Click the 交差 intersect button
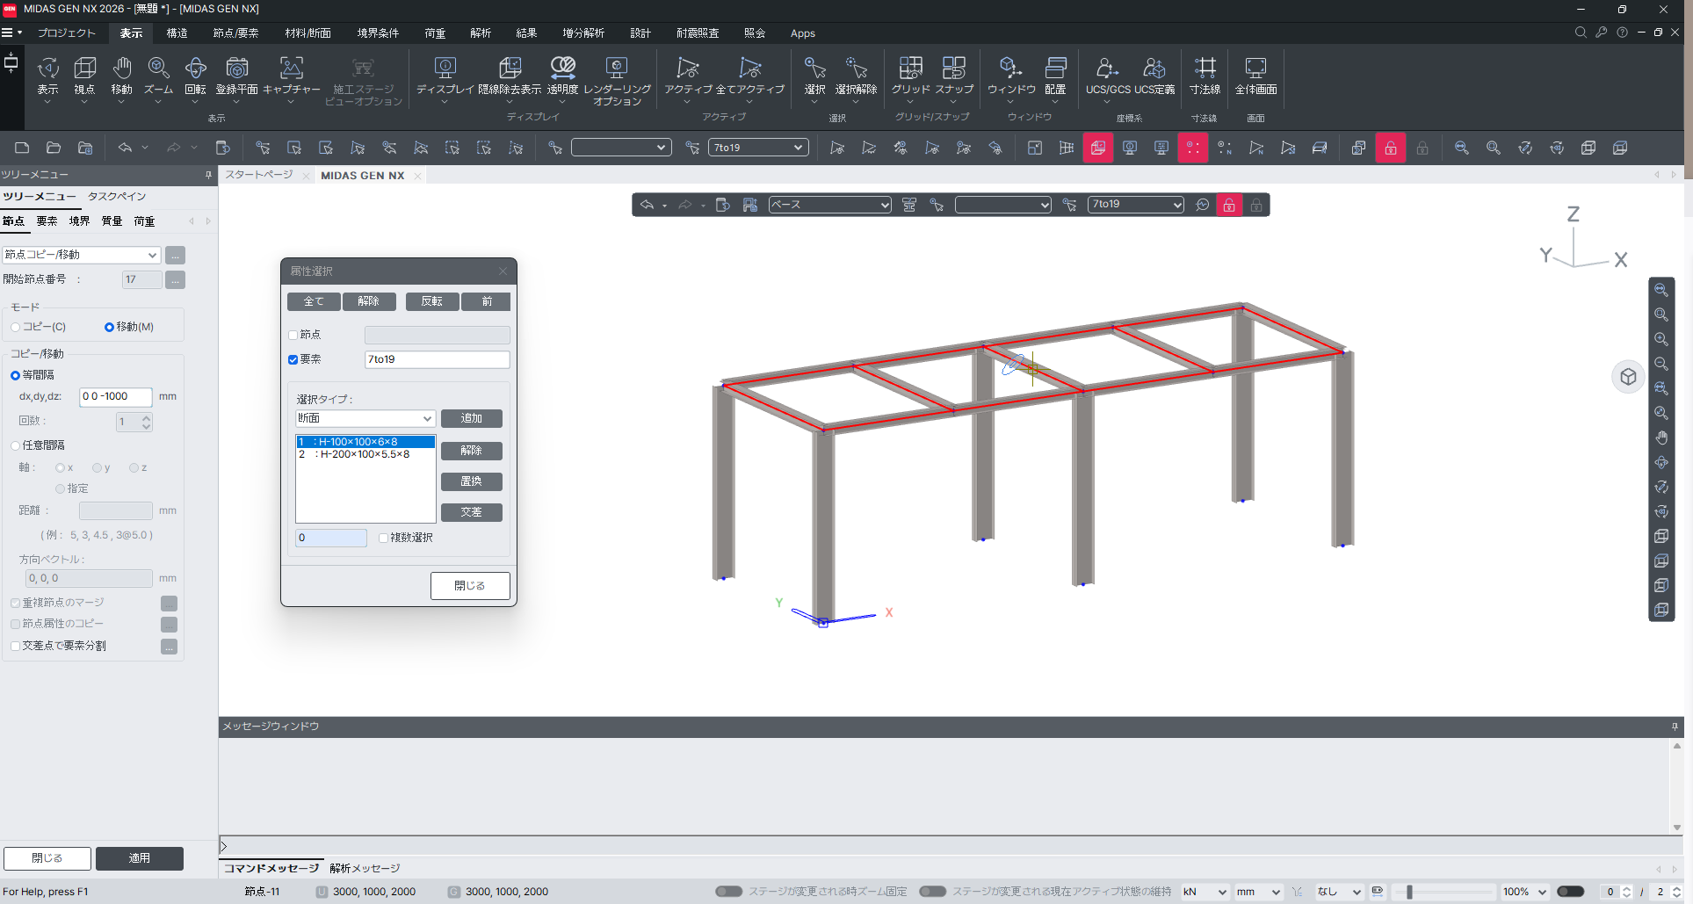This screenshot has width=1693, height=904. pos(472,512)
